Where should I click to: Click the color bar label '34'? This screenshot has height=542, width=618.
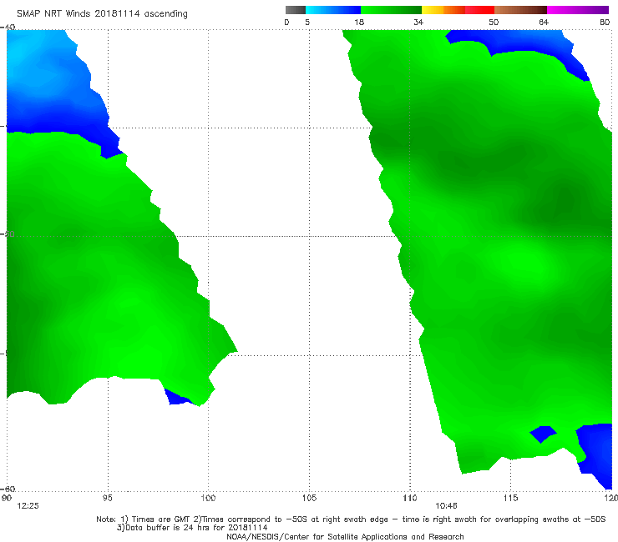click(418, 23)
